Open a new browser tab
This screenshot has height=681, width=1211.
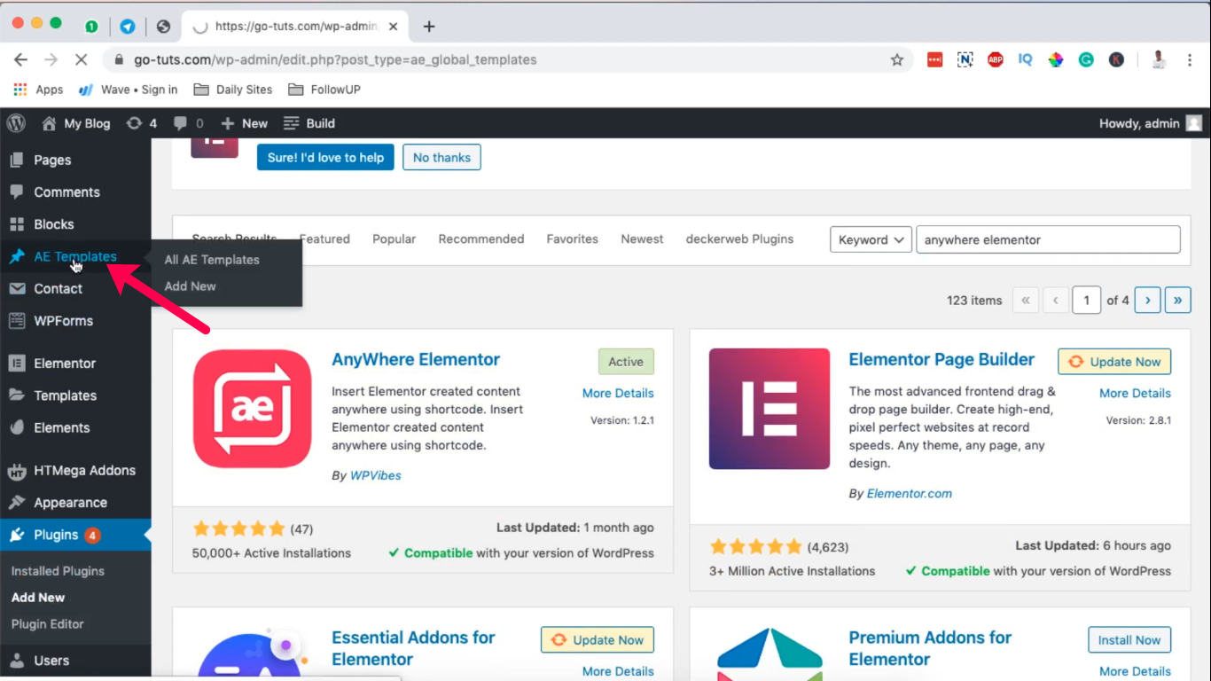[x=429, y=27]
